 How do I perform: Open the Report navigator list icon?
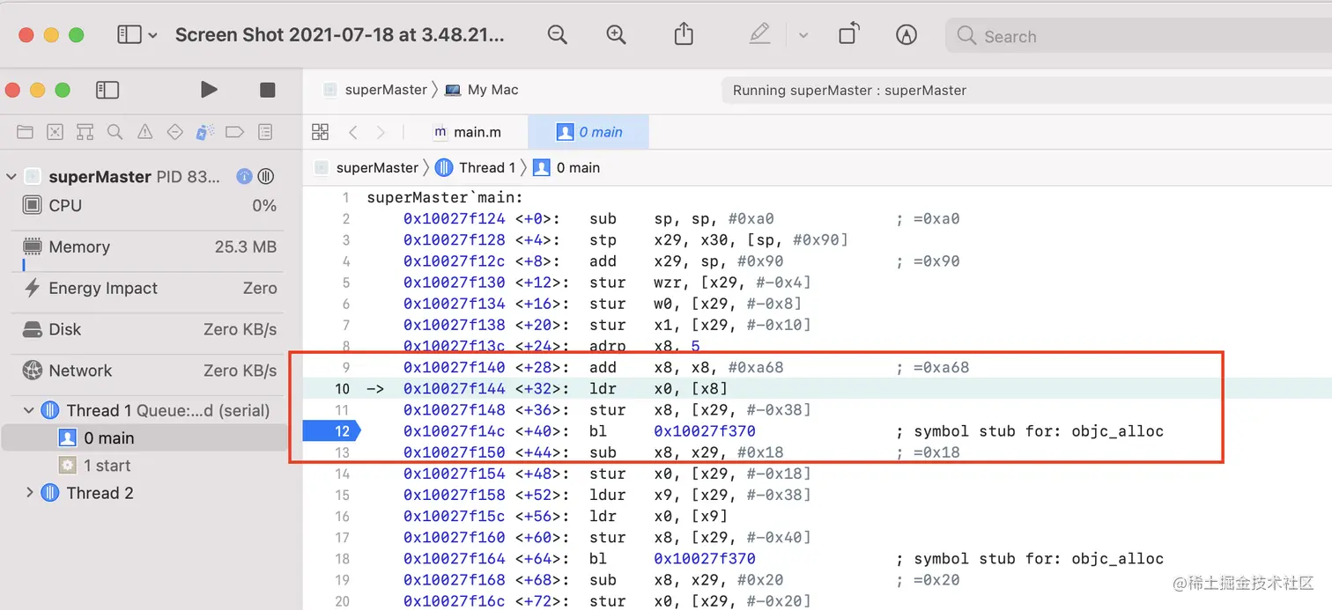[265, 132]
